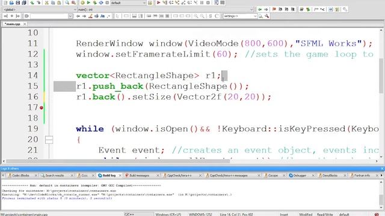Open the build target dropdown showing default
This screenshot has width=385, height=216.
tap(128, 3)
